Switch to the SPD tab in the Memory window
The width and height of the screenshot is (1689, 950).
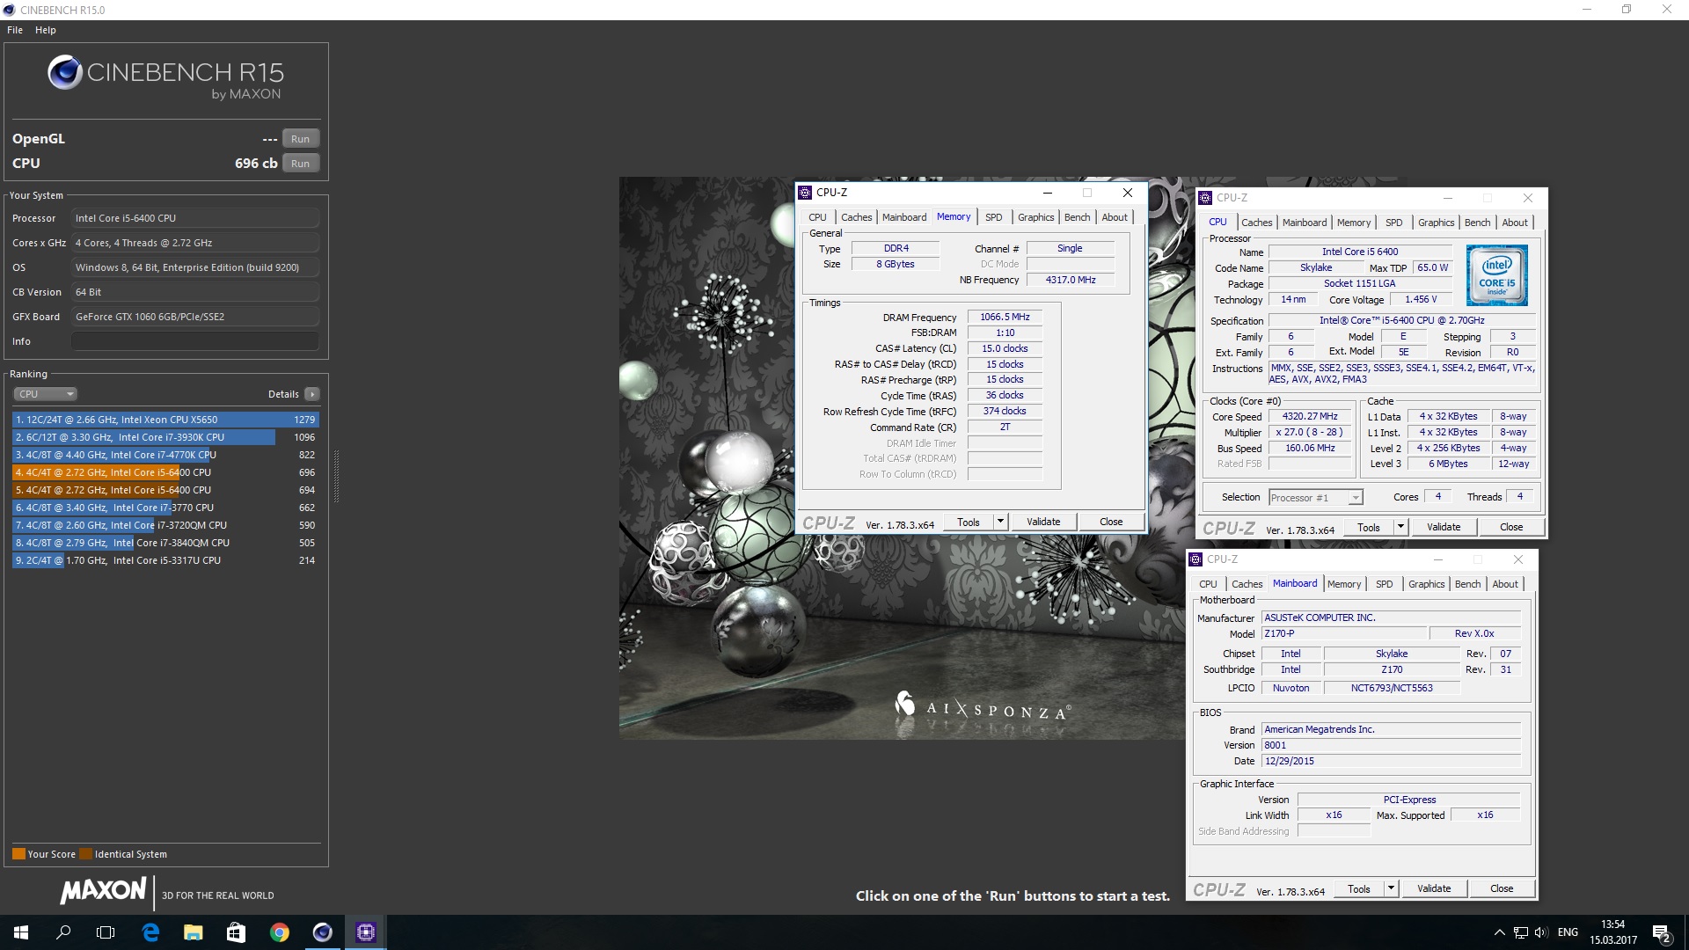(993, 217)
